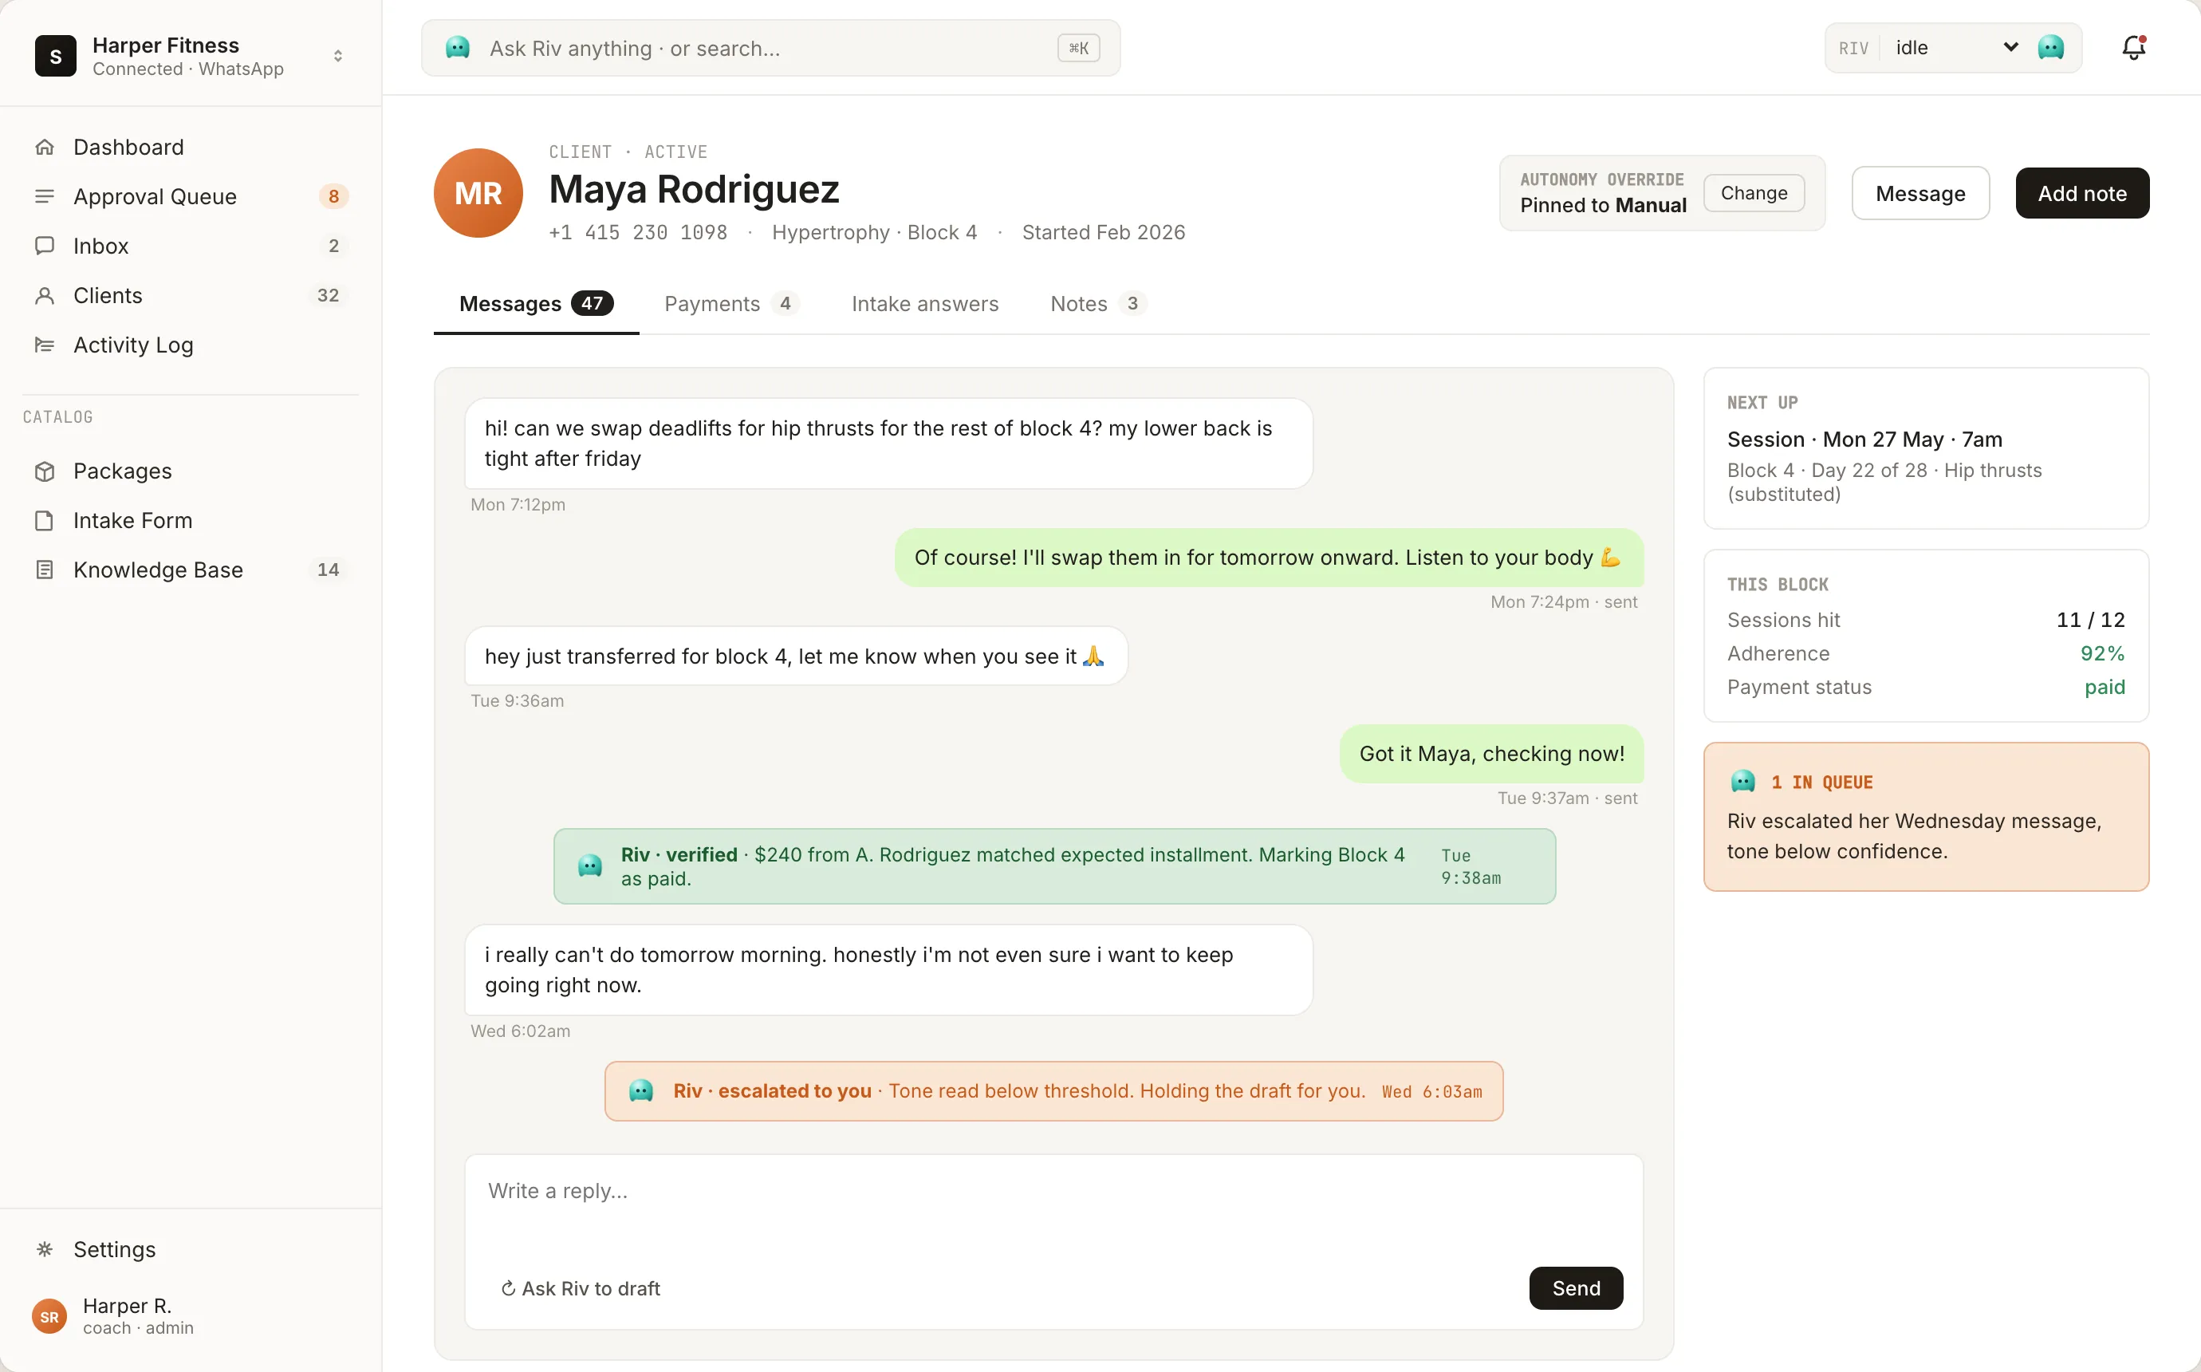Click the Riv icon in verified payment banner
Screen dimensions: 2201x1372
pos(590,865)
